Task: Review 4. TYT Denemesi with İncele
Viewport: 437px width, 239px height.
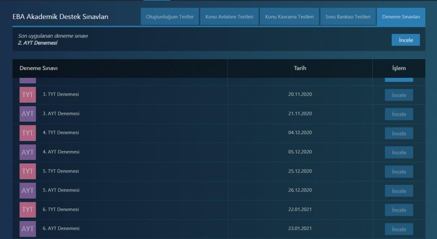Action: tap(399, 134)
